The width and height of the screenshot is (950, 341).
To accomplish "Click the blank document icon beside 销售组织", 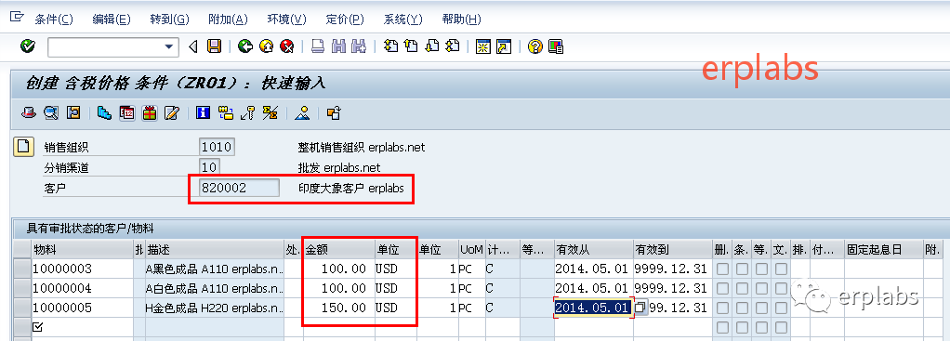I will click(23, 147).
